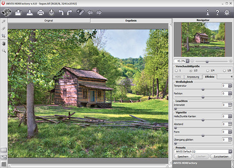Click the Form value stepper arrows
This screenshot has height=168, width=234.
230,132
